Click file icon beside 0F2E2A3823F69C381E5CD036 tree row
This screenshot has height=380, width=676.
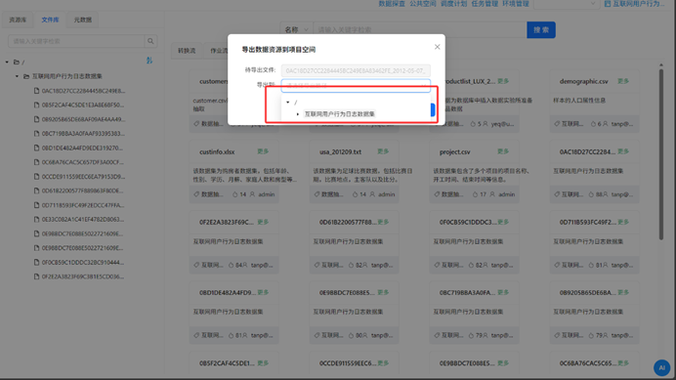pyautogui.click(x=37, y=276)
